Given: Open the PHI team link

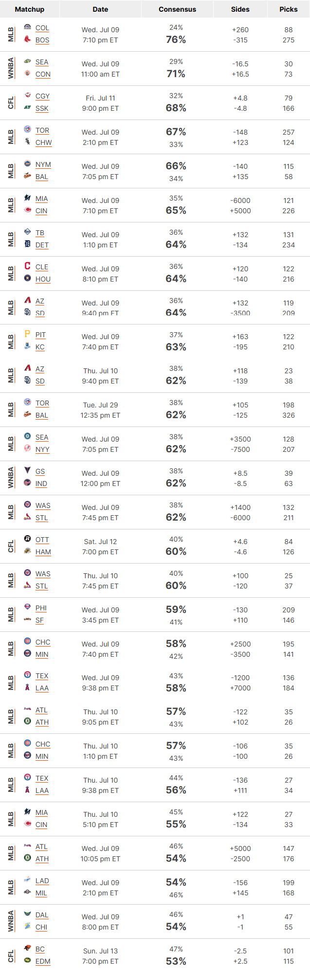Looking at the screenshot, I should [x=41, y=608].
